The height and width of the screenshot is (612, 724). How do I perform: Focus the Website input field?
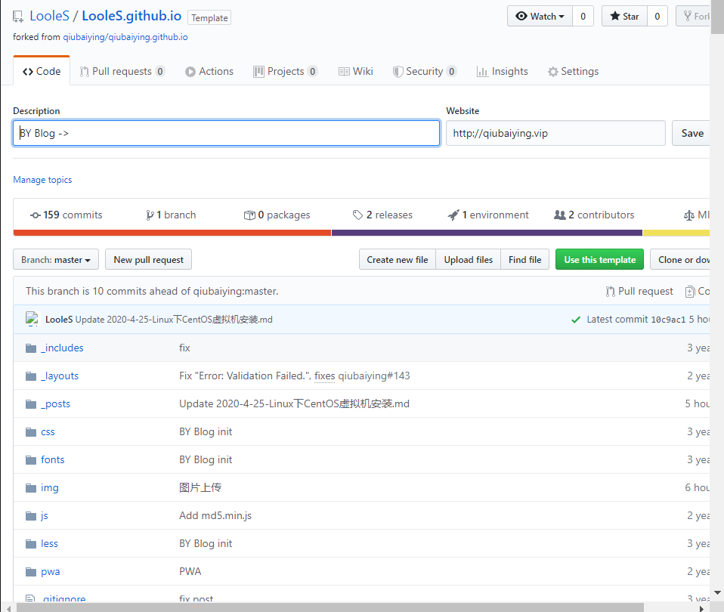(x=555, y=133)
